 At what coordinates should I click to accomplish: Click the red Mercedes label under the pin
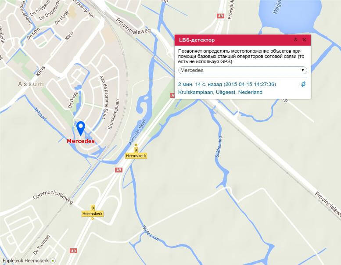(81, 141)
